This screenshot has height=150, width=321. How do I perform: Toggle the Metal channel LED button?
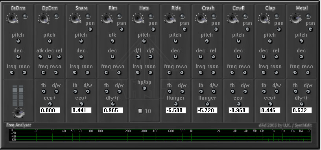tap(308, 16)
